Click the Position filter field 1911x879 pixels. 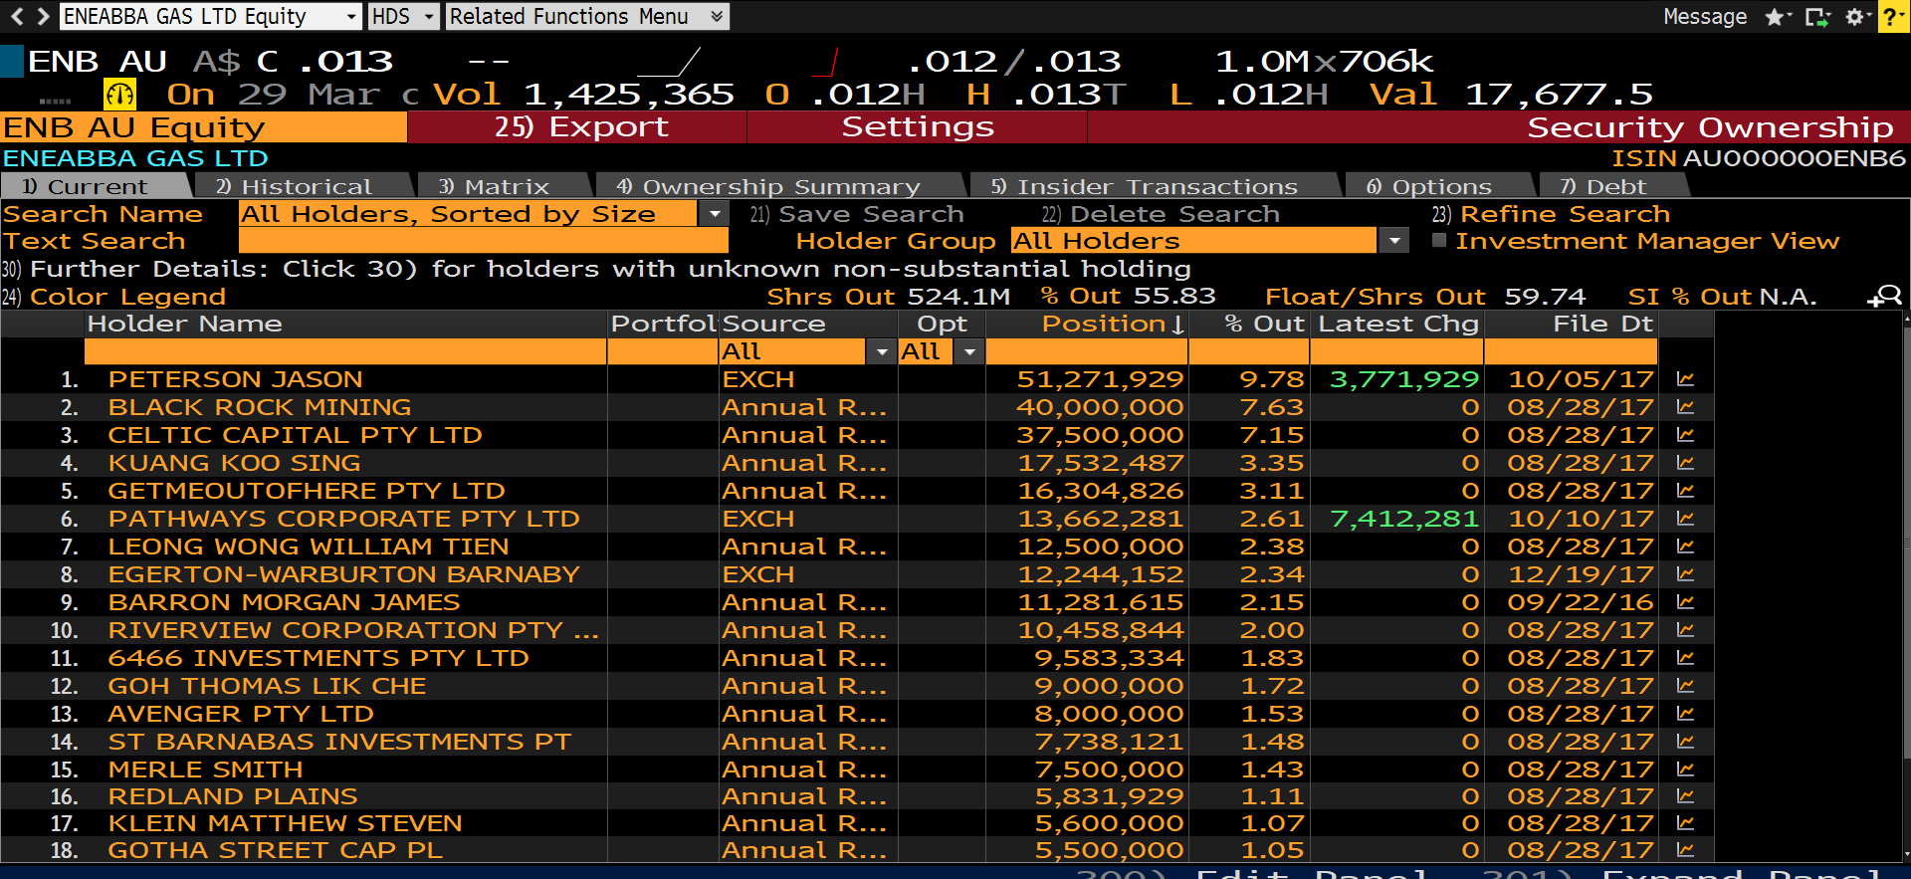pyautogui.click(x=1087, y=351)
